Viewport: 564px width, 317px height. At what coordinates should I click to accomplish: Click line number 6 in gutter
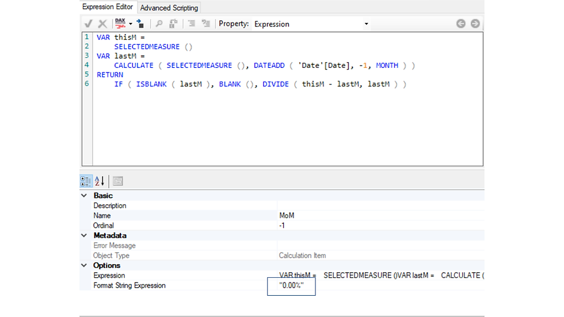point(87,84)
